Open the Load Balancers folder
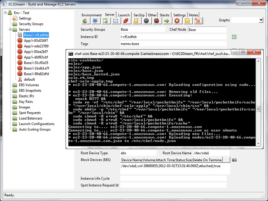Viewport: 268px width, 201px height. pyautogui.click(x=30, y=118)
